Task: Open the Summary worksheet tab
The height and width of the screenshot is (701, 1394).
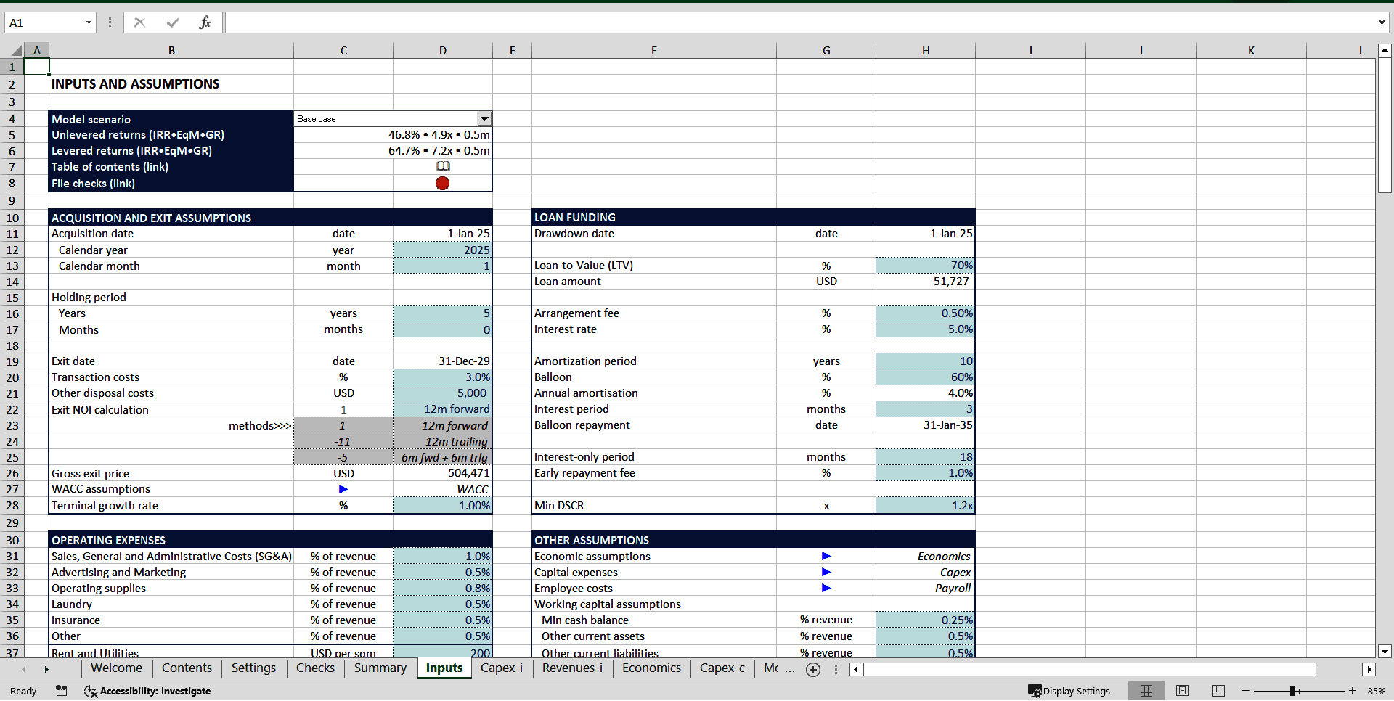Action: tap(380, 668)
